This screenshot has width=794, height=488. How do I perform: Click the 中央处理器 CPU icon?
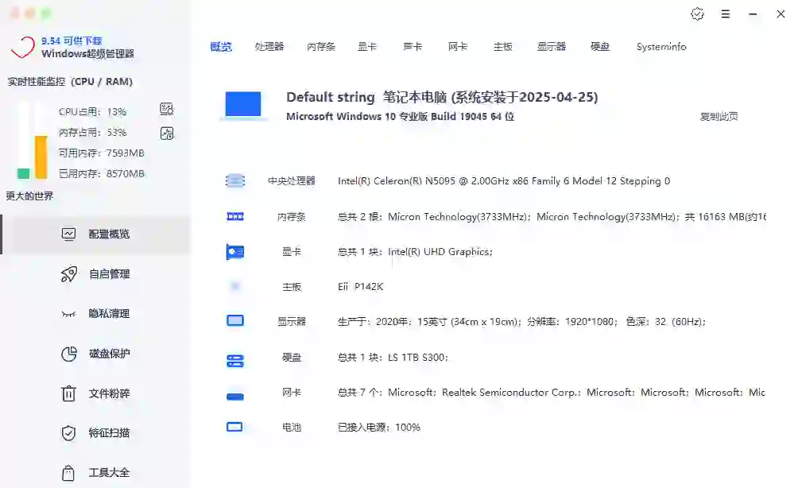coord(235,180)
